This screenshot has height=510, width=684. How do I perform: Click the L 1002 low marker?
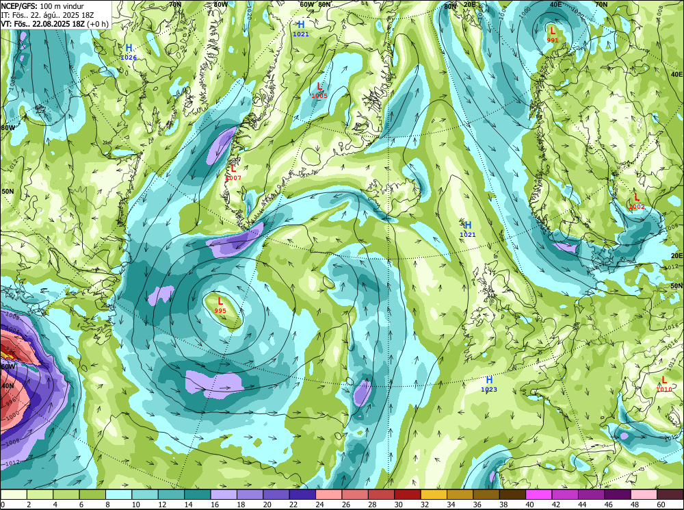point(636,201)
